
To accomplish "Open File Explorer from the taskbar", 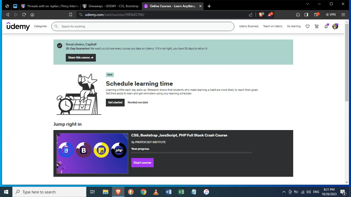I will [x=106, y=192].
